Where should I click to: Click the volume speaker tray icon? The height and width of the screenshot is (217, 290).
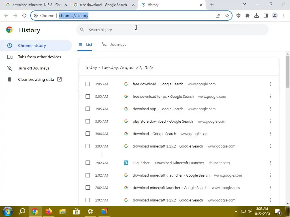(250, 211)
